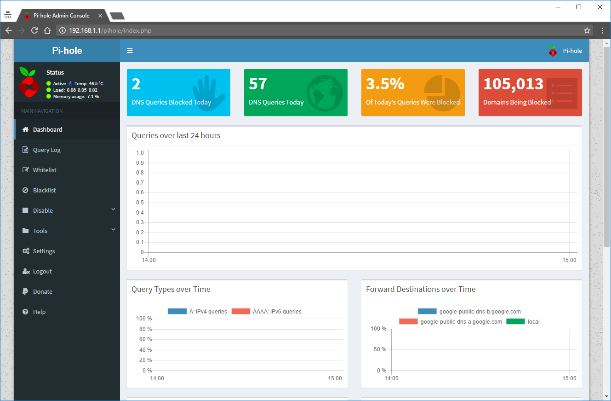This screenshot has width=611, height=401.
Task: Click the globe icon on DNS Queries Today card
Action: [x=325, y=93]
